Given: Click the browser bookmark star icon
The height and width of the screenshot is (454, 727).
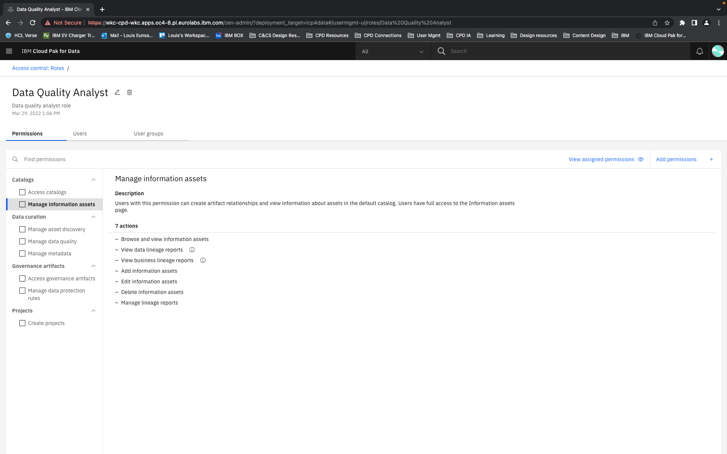Looking at the screenshot, I should coord(667,23).
